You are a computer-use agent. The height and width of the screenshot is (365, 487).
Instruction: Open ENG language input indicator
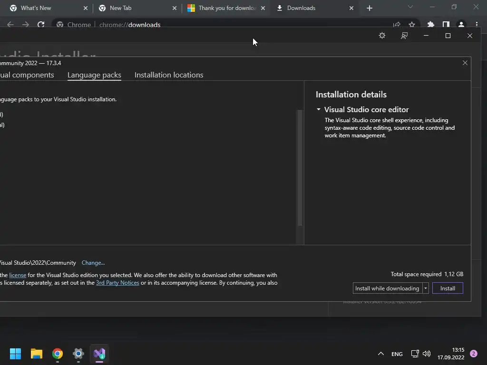coord(397,354)
